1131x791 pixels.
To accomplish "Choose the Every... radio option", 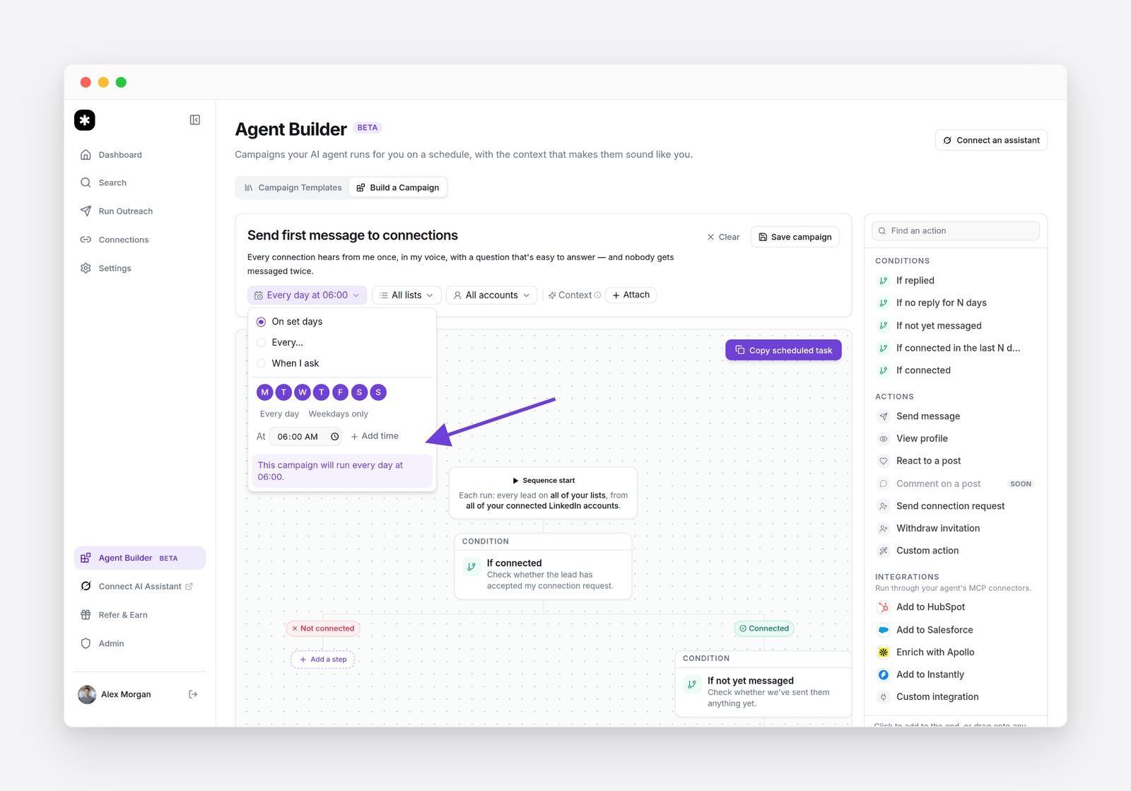I will coord(261,343).
